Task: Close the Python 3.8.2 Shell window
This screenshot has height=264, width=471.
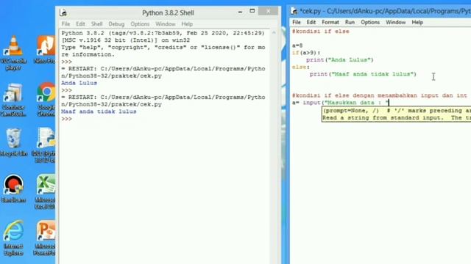Action: point(268,11)
